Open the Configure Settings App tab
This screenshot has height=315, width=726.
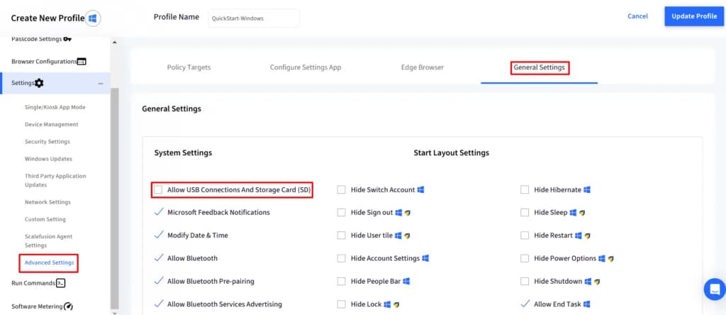[x=306, y=67]
